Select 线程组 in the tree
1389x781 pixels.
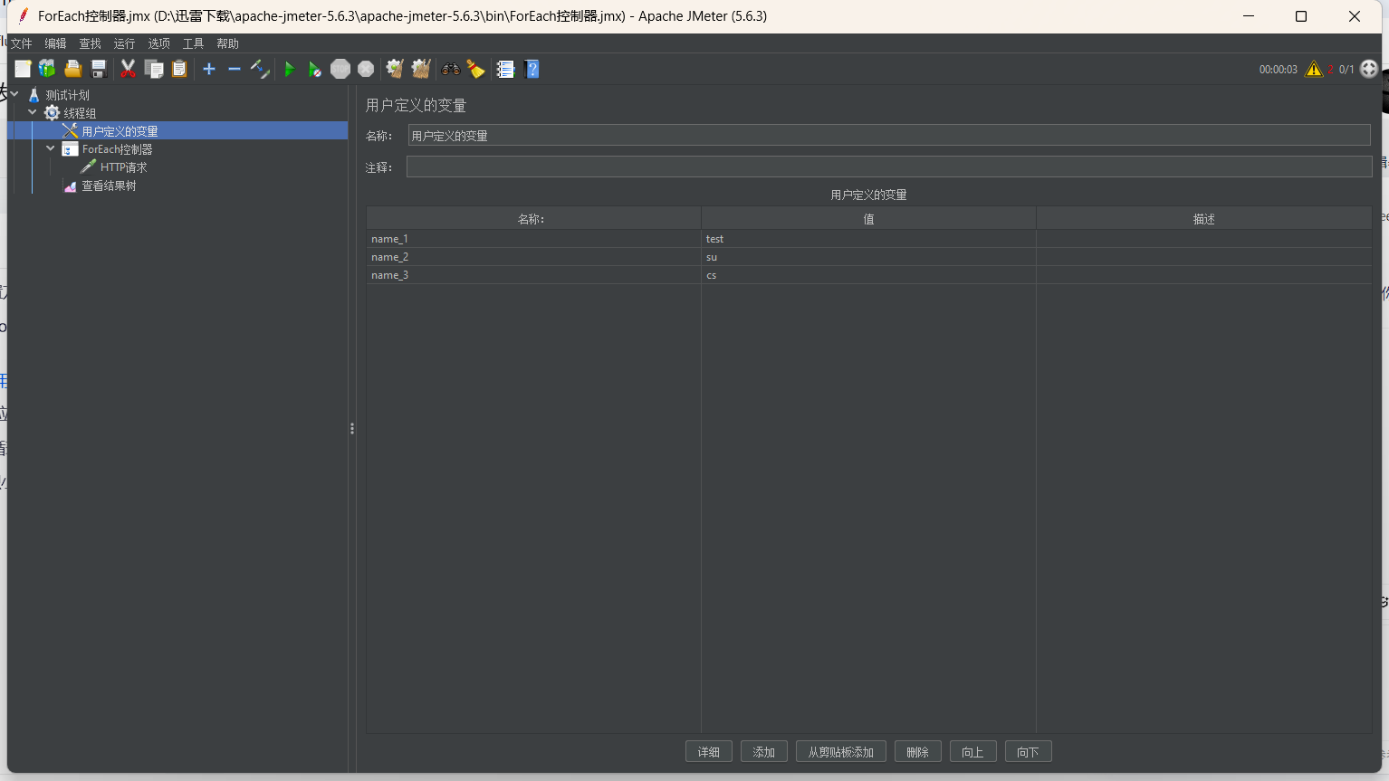tap(80, 113)
